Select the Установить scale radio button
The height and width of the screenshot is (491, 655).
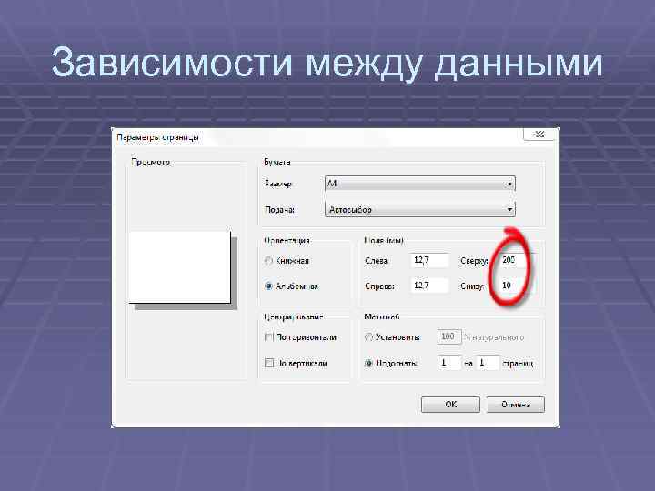(x=368, y=337)
